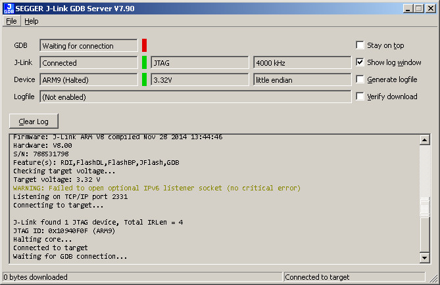Viewport: 440px width, 285px height.
Task: Minimize the GDB Server window
Action: (408, 9)
